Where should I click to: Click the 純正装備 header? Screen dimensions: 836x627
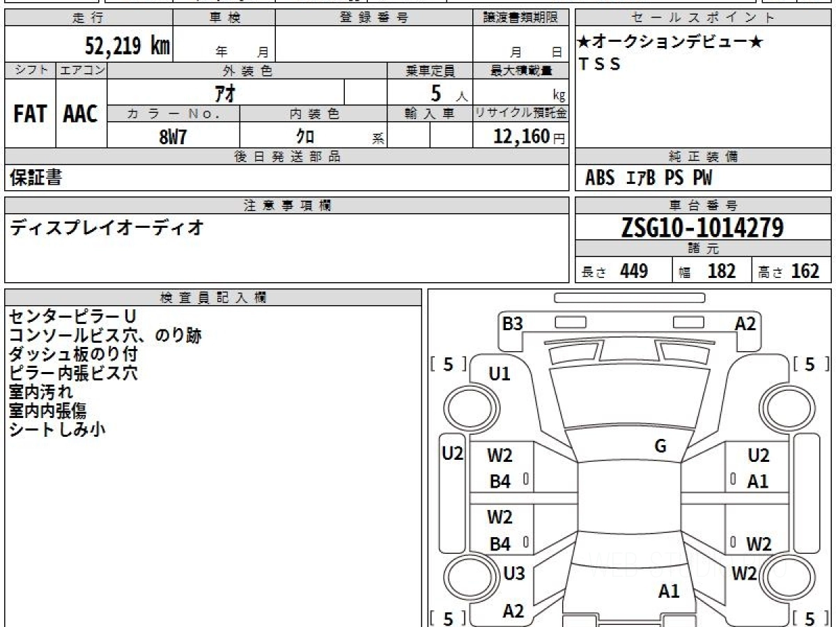(x=704, y=157)
